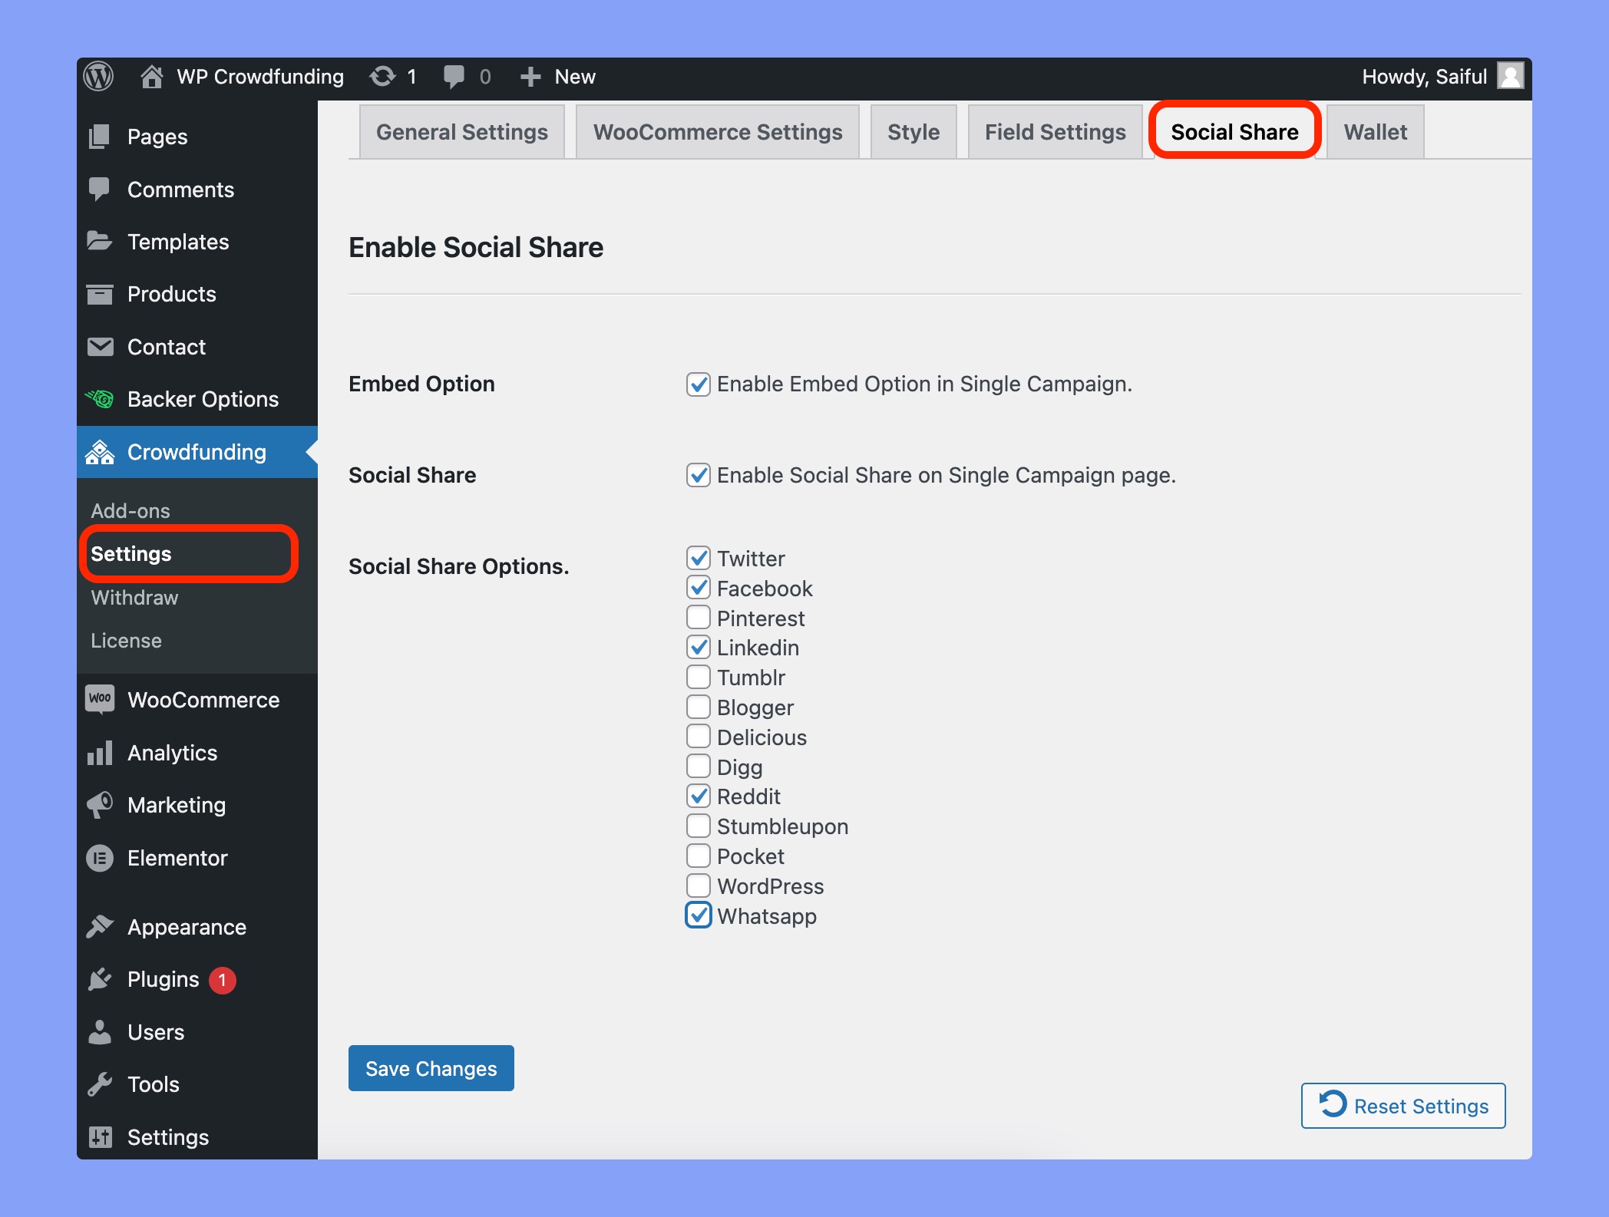The image size is (1609, 1217).
Task: Open the License submenu item
Action: [126, 640]
